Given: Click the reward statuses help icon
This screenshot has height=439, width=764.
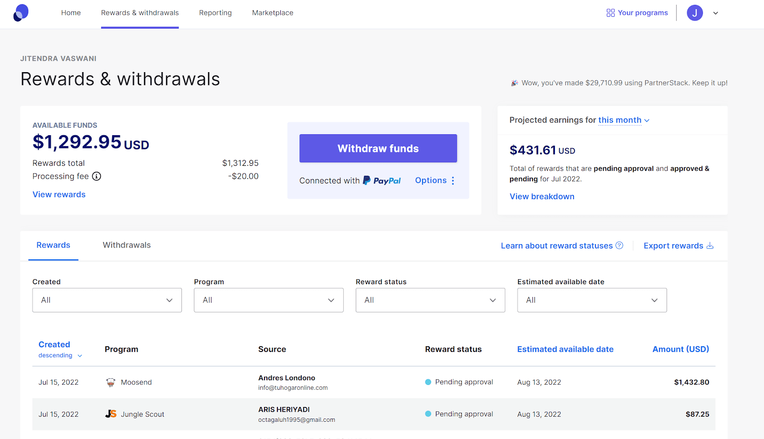Looking at the screenshot, I should tap(619, 245).
